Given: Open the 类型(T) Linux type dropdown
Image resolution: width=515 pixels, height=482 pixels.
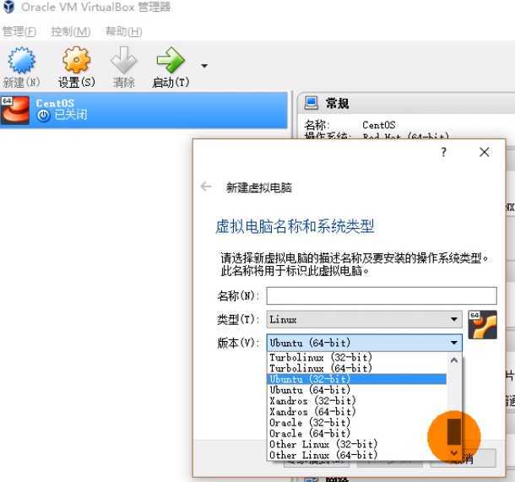Looking at the screenshot, I should point(364,319).
